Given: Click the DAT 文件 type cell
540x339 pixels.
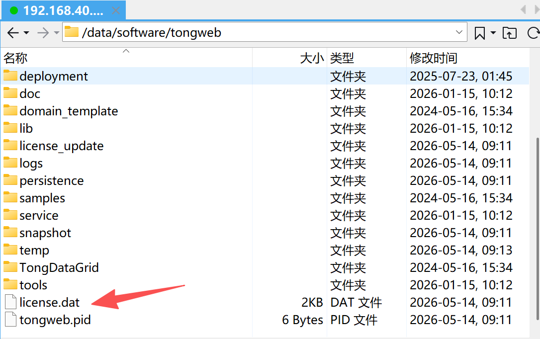Looking at the screenshot, I should tap(356, 303).
